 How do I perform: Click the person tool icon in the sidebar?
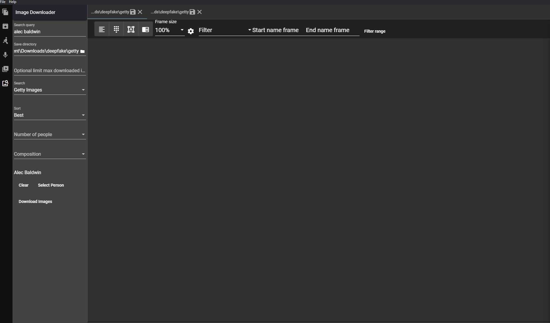(5, 41)
